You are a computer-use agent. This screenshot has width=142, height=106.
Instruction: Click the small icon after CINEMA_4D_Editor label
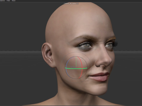(78, 4)
